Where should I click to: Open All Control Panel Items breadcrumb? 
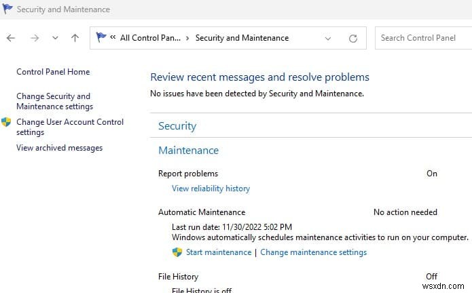click(x=150, y=38)
